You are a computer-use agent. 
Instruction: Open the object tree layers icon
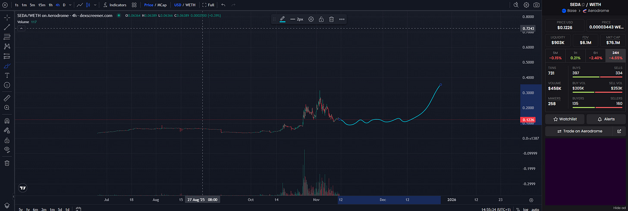[7, 205]
